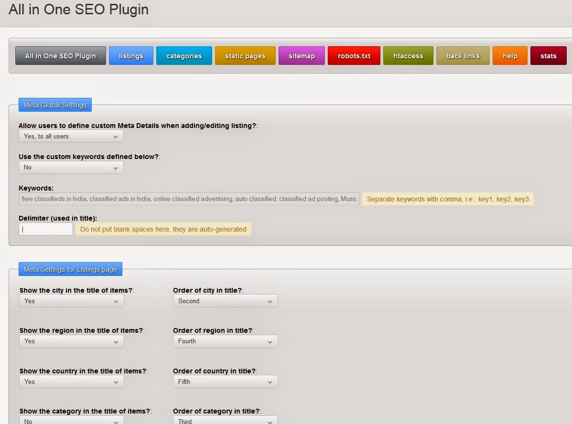Image resolution: width=572 pixels, height=424 pixels.
Task: Click the 'Show the city in the title' label
Action: 76,291
